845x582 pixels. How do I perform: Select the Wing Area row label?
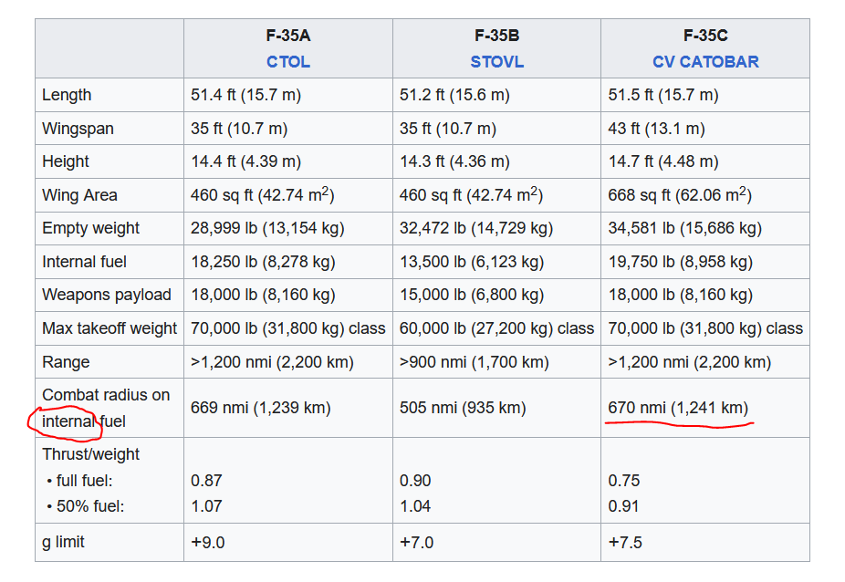pyautogui.click(x=79, y=195)
